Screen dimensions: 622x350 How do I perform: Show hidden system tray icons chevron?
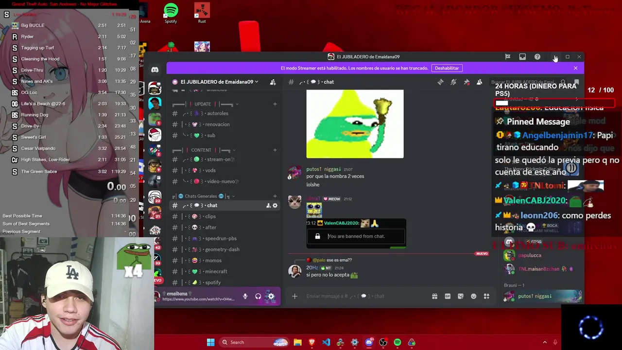tap(545, 342)
